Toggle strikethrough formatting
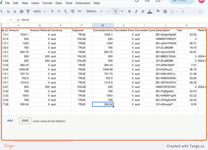This screenshot has width=208, height=150. pyautogui.click(x=143, y=12)
